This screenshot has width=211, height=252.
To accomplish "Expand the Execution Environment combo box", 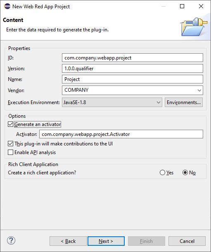I will pos(112,102).
